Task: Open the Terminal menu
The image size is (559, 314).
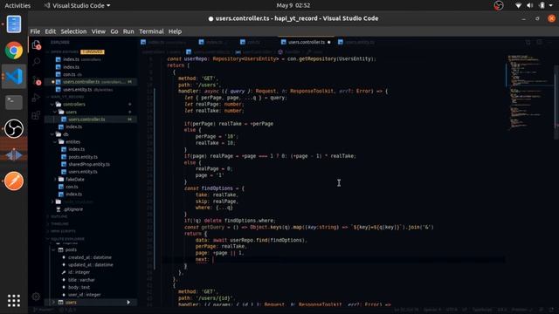Action: [x=151, y=31]
